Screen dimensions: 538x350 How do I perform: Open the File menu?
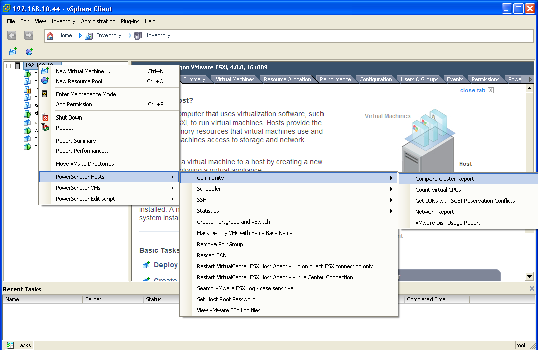(11, 21)
